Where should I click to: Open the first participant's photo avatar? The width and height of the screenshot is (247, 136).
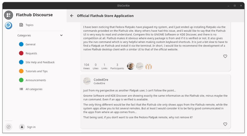[x=131, y=66]
